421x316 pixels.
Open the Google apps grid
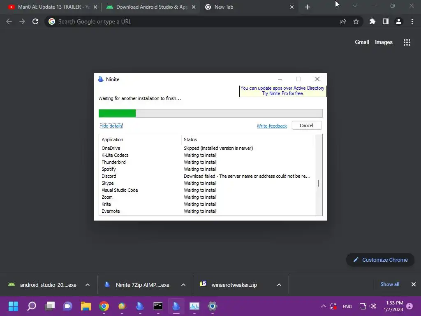[407, 42]
